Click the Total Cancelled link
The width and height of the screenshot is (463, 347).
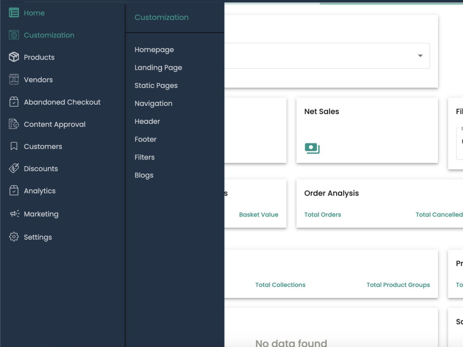coord(439,215)
